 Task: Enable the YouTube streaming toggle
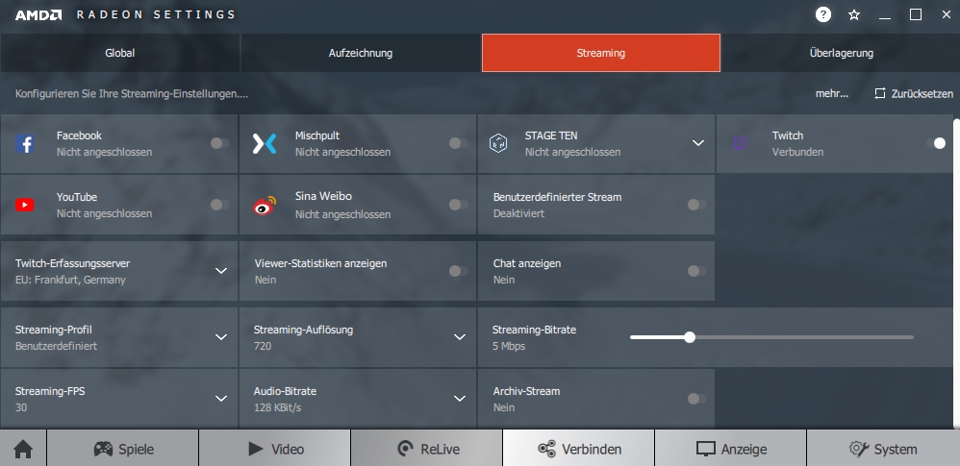tap(219, 205)
